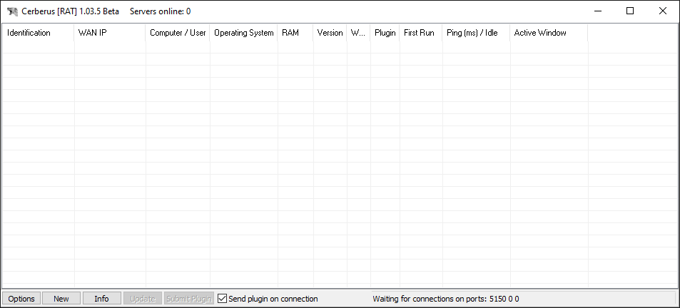
Task: Select the Plugin column header
Action: pos(385,33)
